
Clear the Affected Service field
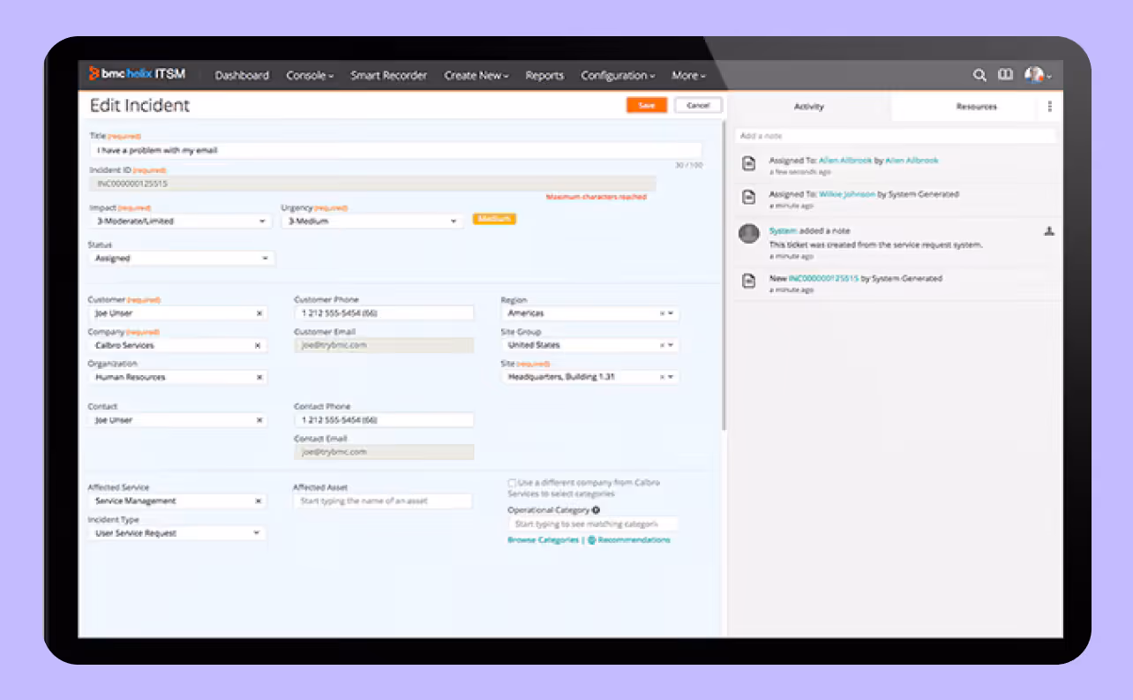[x=259, y=501]
